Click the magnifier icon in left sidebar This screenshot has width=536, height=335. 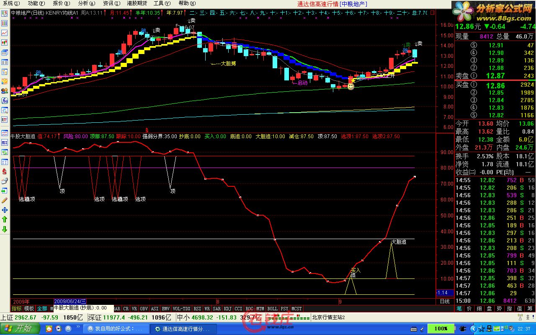5,110
